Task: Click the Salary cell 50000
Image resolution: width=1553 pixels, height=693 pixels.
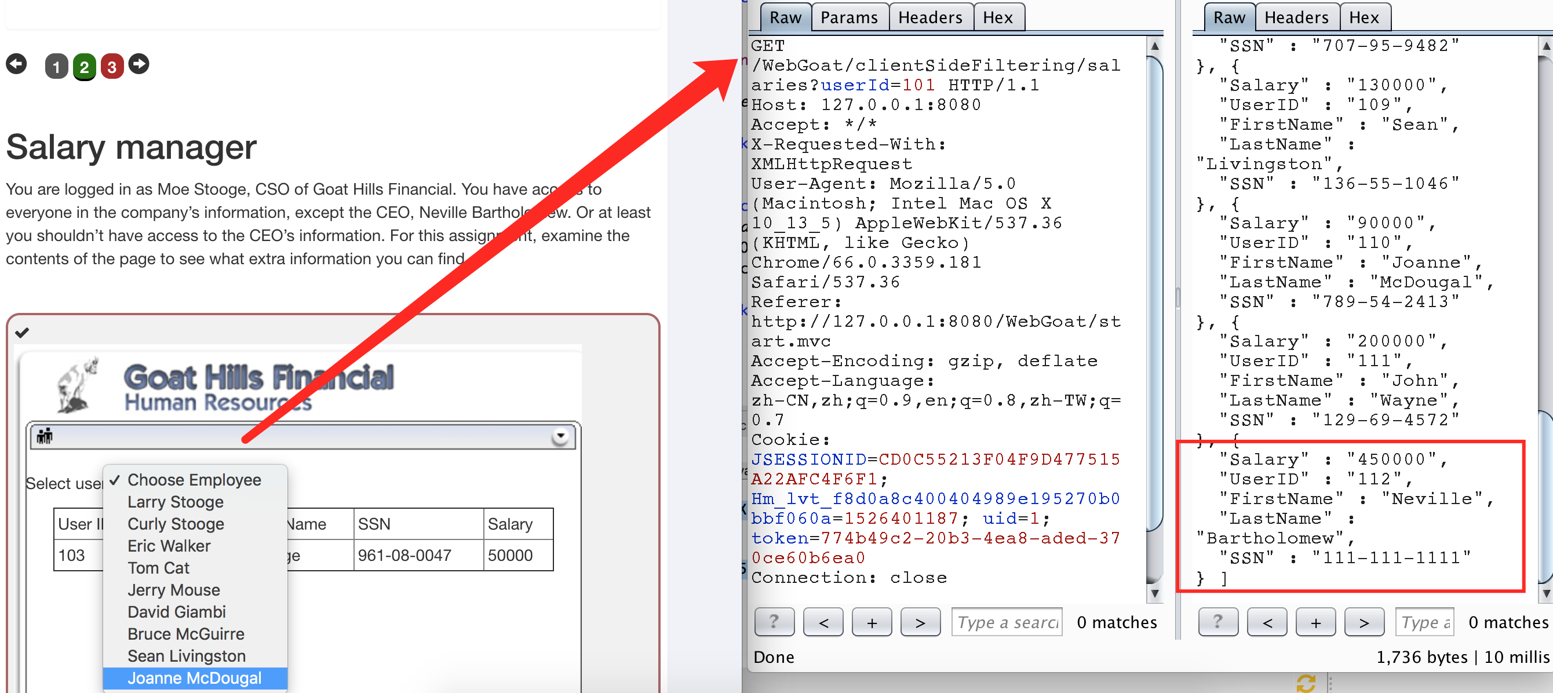Action: pyautogui.click(x=519, y=555)
